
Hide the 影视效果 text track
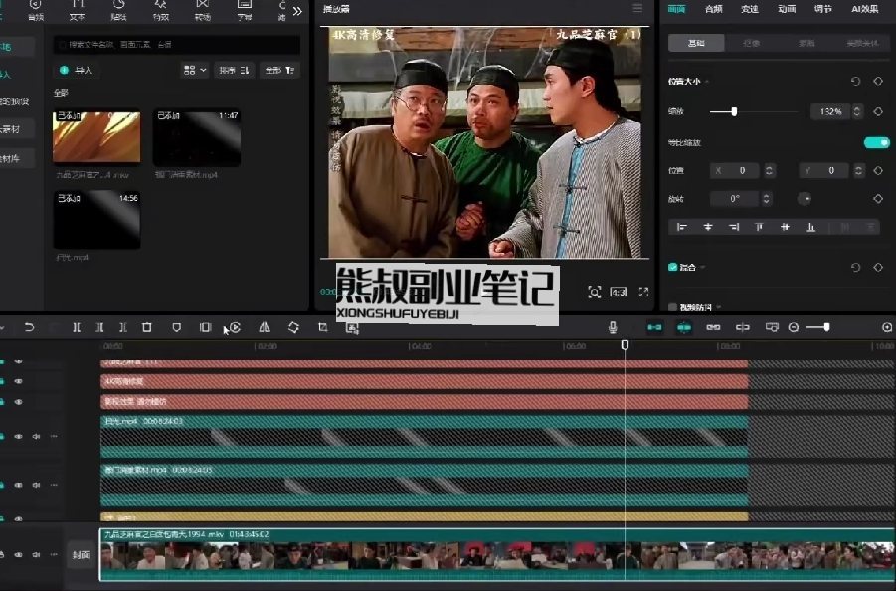click(x=18, y=402)
